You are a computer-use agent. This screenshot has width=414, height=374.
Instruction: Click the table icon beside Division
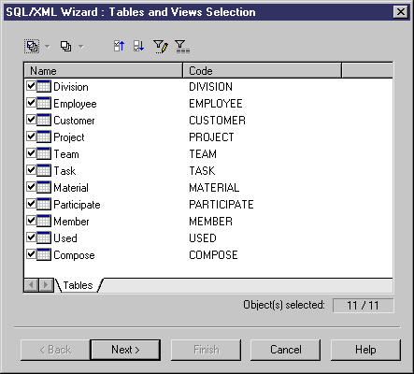44,86
